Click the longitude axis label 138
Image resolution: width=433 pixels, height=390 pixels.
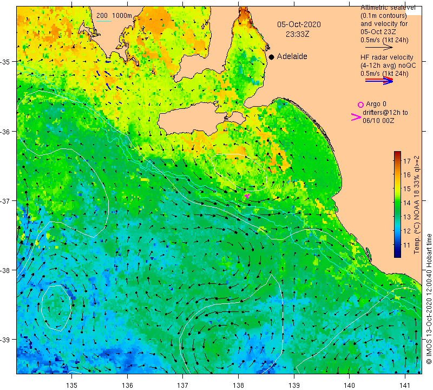click(238, 385)
